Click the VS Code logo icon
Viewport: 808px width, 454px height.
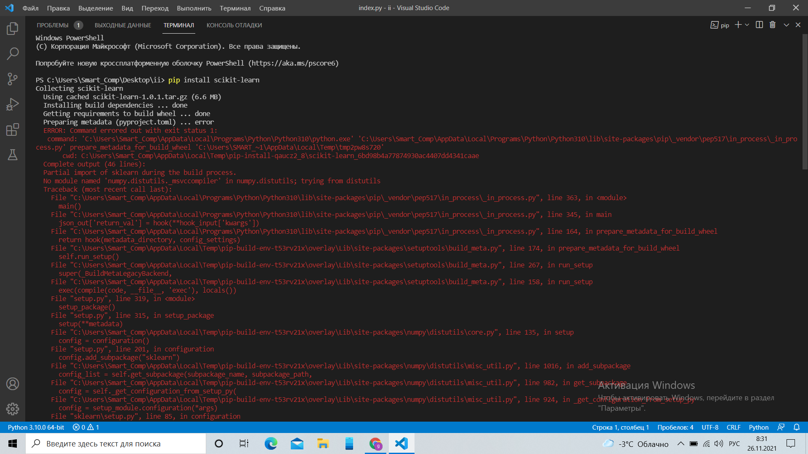pos(9,8)
